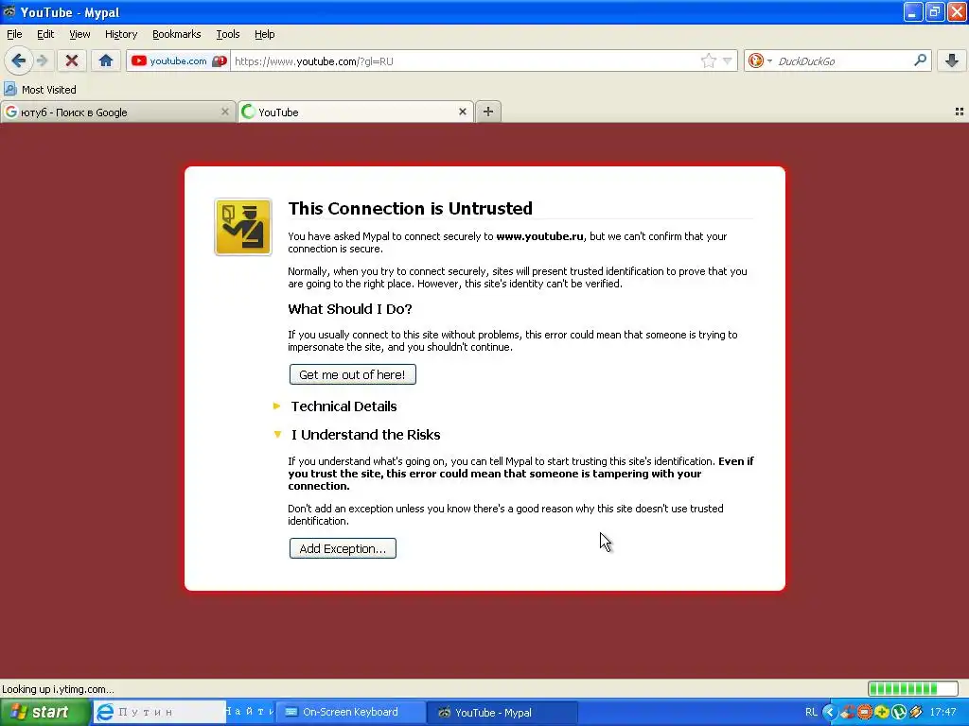The image size is (969, 726).
Task: Close the 'ютуб - Поиск в Google' tab
Action: point(225,112)
